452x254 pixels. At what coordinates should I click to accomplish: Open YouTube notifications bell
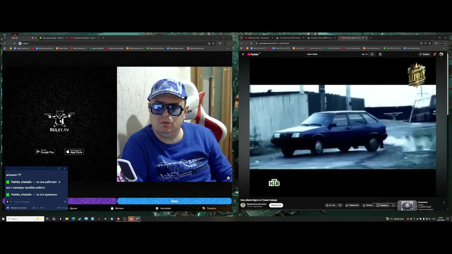pos(435,54)
